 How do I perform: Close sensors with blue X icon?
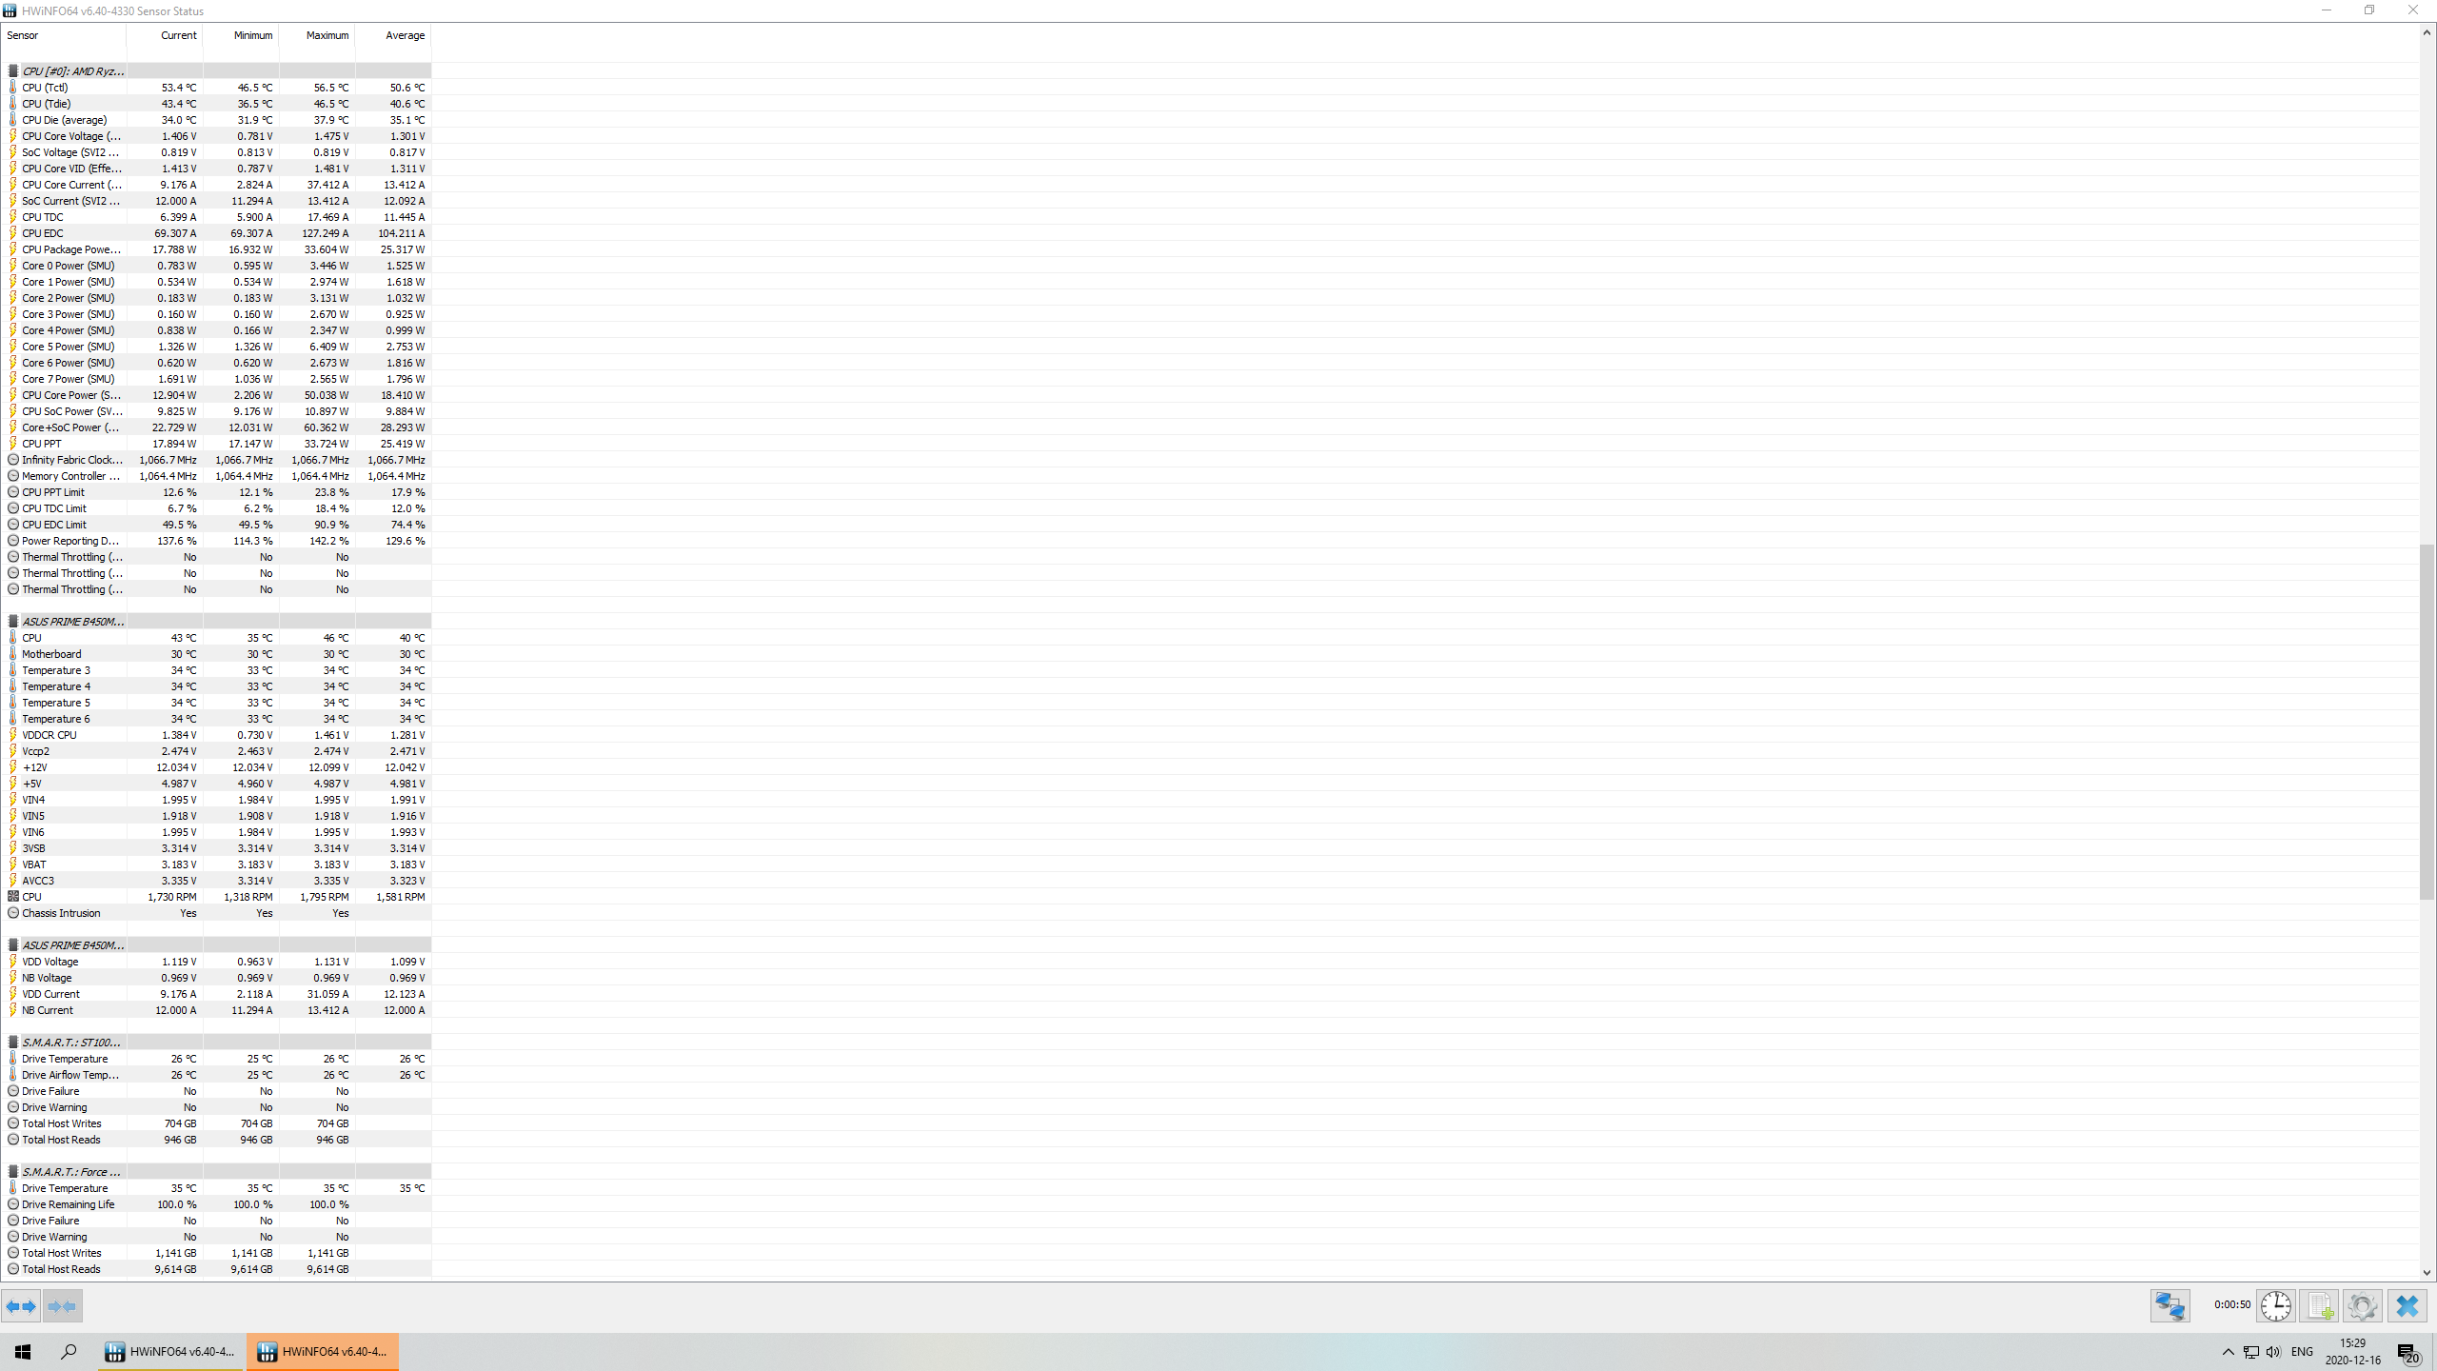[x=2407, y=1305]
